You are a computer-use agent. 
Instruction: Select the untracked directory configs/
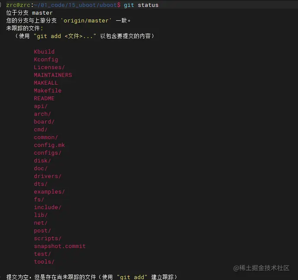pyautogui.click(x=48, y=153)
